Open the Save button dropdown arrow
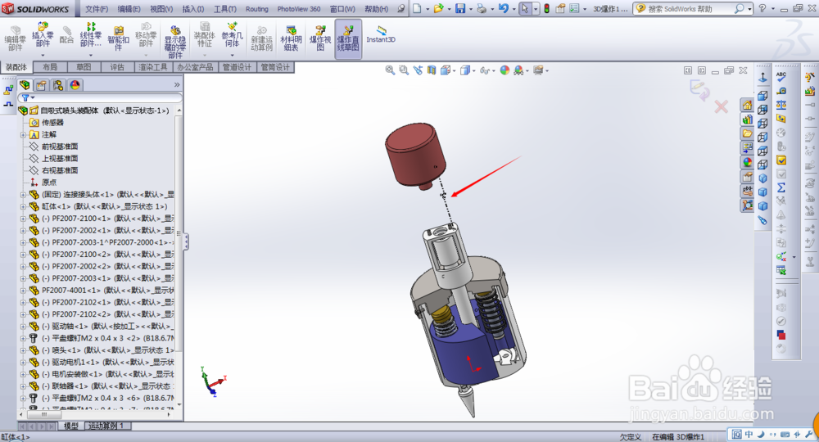This screenshot has width=819, height=442. pos(469,9)
